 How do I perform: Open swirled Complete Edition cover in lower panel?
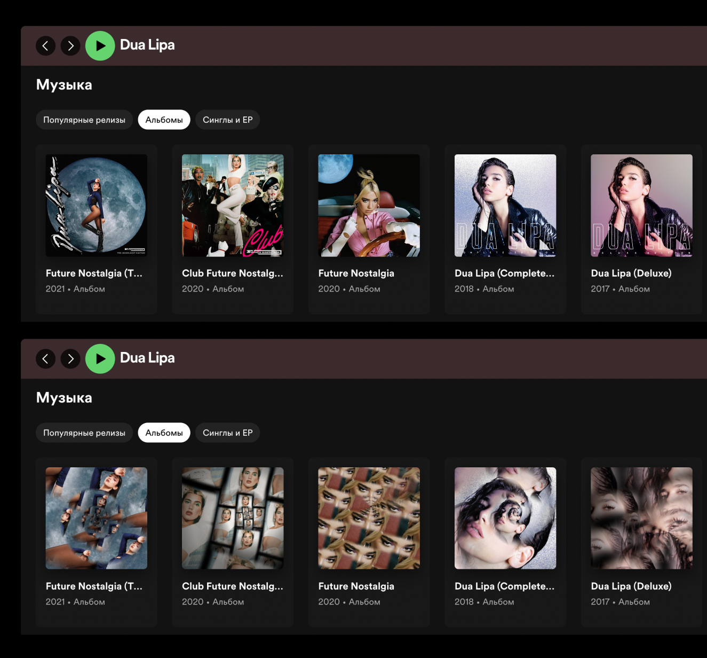pos(505,518)
